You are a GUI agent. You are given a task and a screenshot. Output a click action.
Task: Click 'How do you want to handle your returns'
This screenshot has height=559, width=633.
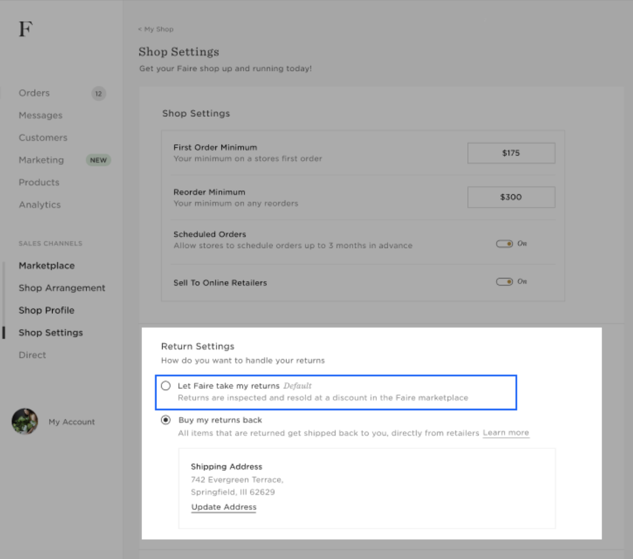[x=243, y=360]
